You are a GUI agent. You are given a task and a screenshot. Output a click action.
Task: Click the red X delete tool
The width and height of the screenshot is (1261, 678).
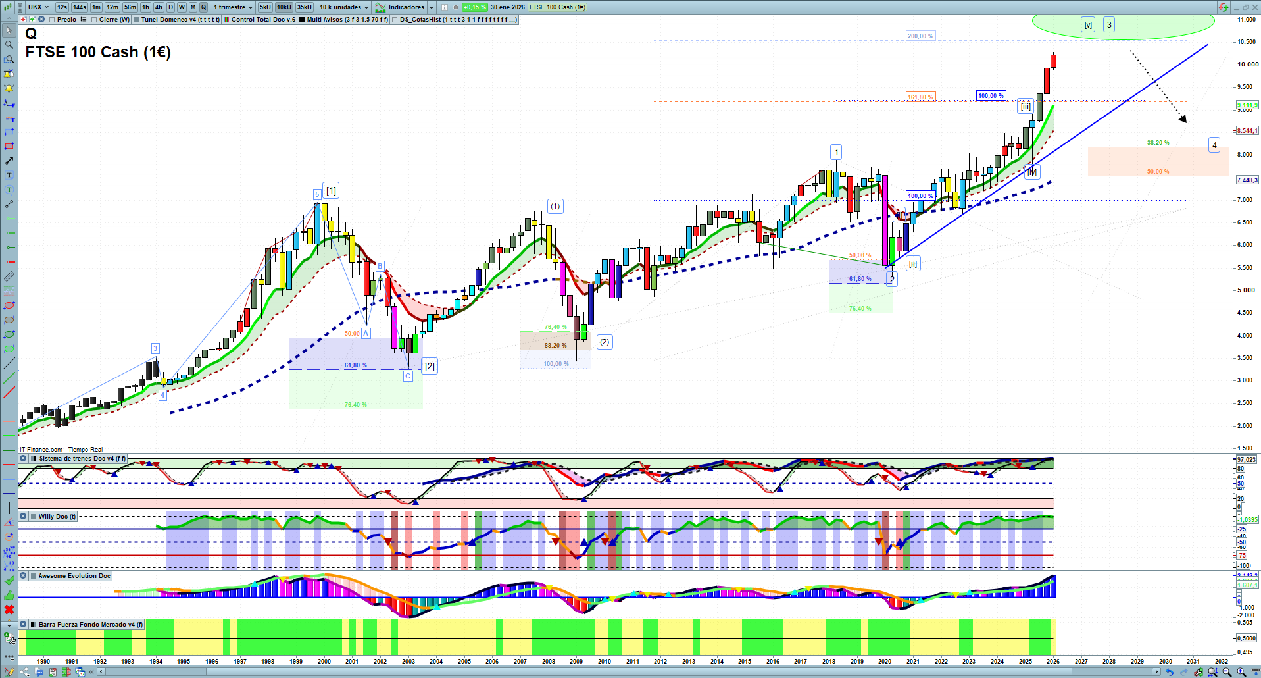click(x=9, y=610)
